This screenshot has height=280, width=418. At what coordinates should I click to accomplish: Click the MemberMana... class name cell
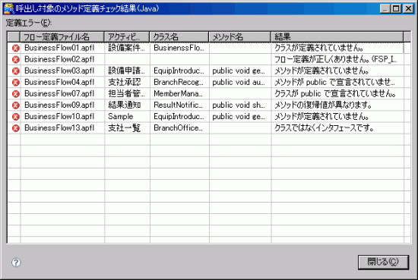click(x=179, y=94)
